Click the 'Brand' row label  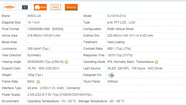tap(6, 16)
